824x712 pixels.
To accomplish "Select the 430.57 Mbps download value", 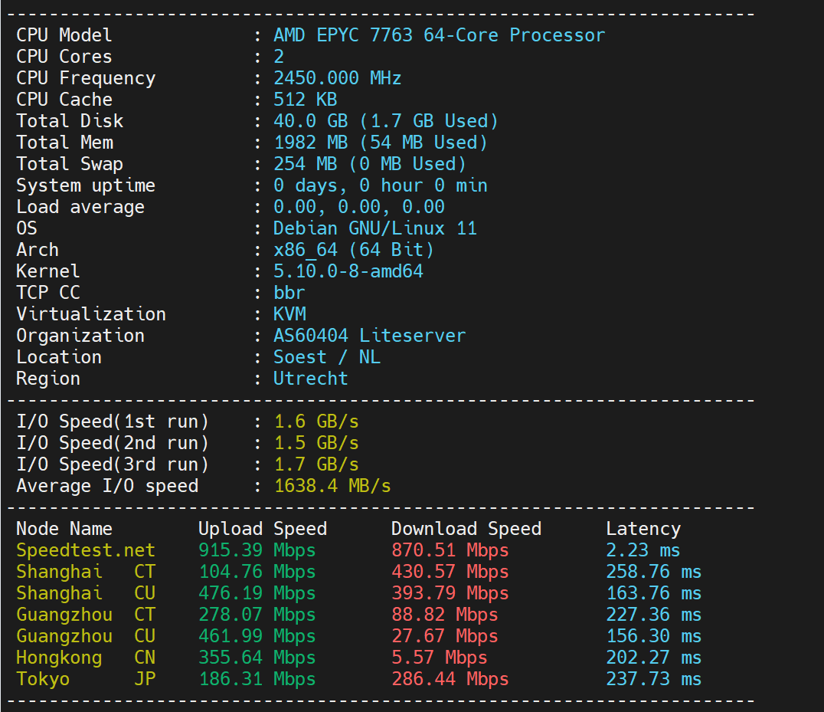I will point(450,572).
